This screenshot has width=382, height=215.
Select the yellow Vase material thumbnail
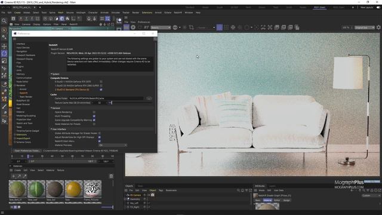(73, 189)
